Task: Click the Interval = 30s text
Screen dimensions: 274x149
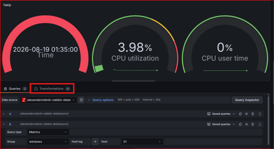Action: tap(151, 100)
